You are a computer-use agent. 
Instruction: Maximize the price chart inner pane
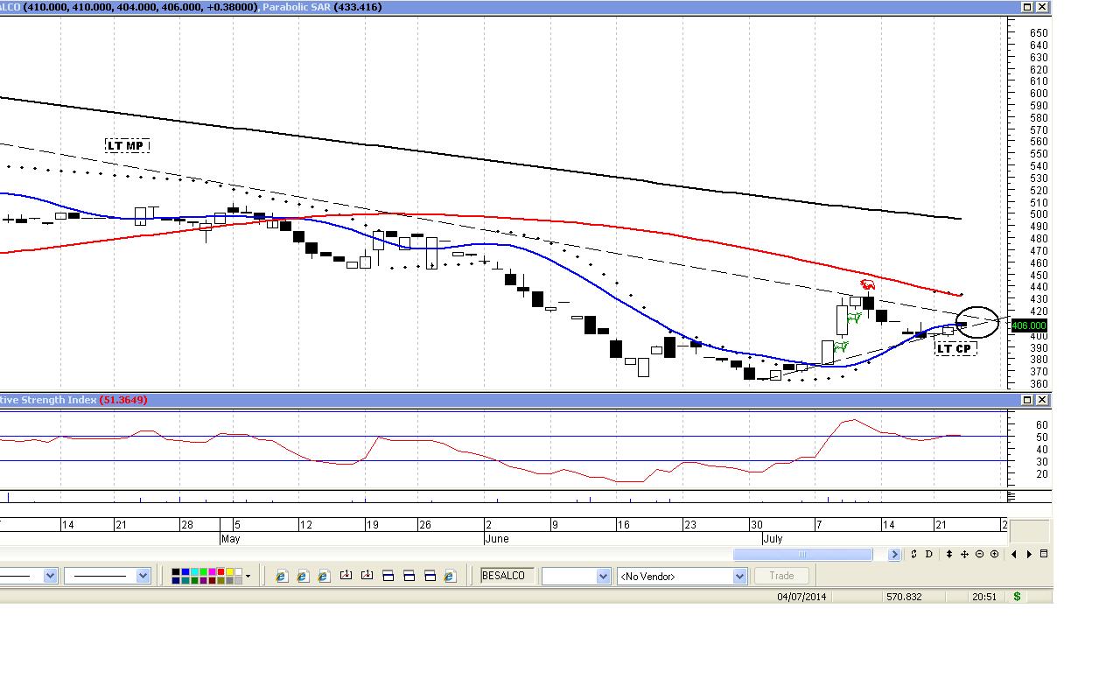coord(1028,7)
